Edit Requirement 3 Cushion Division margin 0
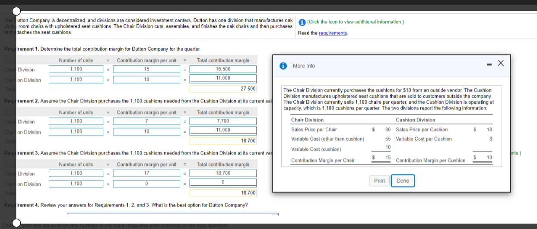Image resolution: width=537 pixels, height=229 pixels. pos(147,184)
